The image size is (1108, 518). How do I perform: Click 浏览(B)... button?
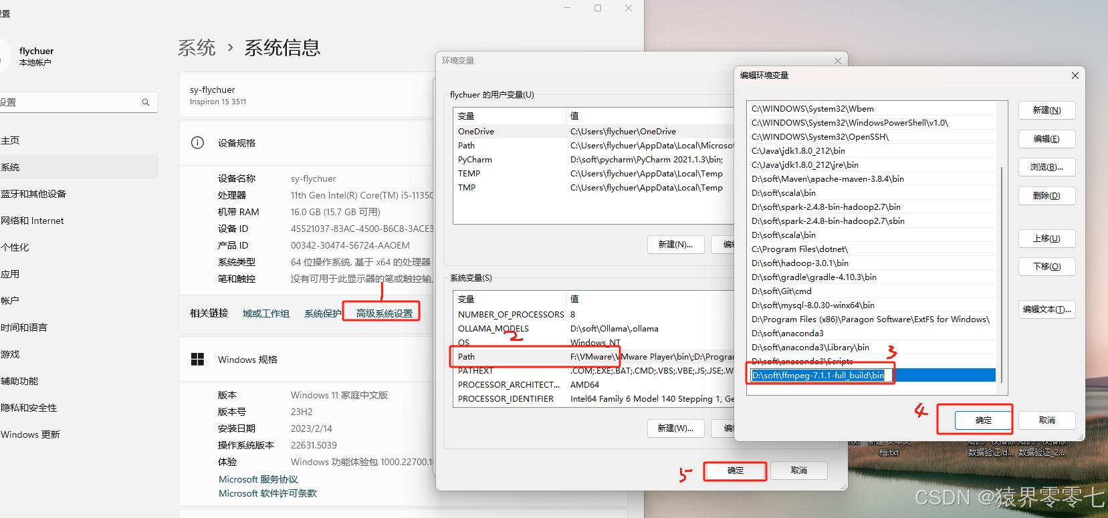click(1046, 167)
